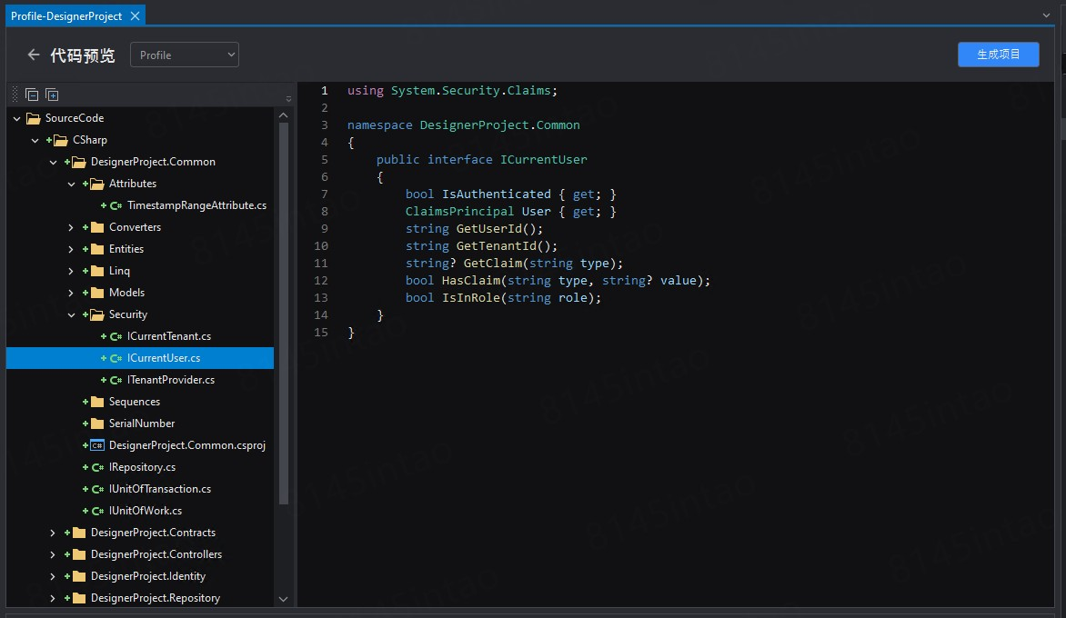Click the Entities folder icon
This screenshot has width=1066, height=618.
click(97, 248)
